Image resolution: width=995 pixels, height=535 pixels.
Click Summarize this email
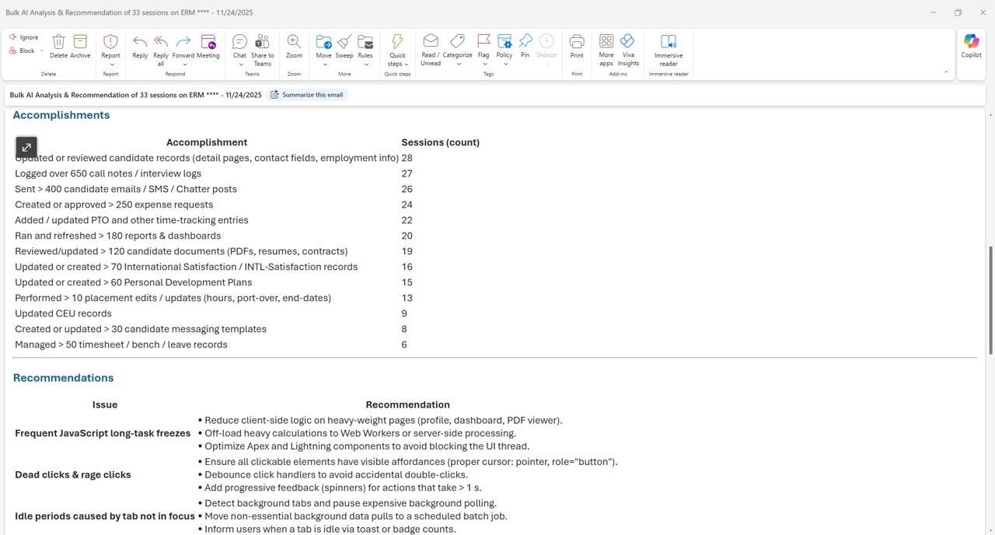[x=307, y=95]
